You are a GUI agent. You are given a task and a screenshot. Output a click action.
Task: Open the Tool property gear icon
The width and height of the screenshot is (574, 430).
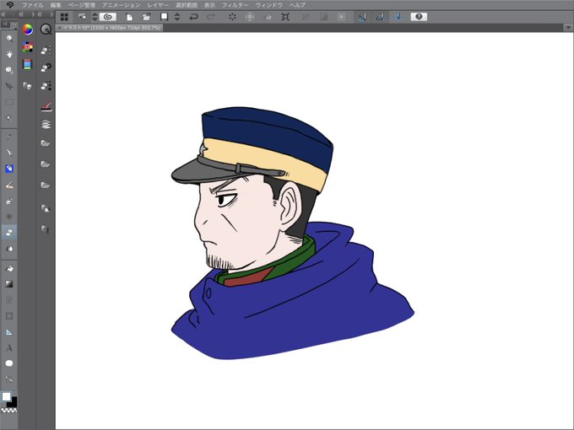(x=46, y=67)
